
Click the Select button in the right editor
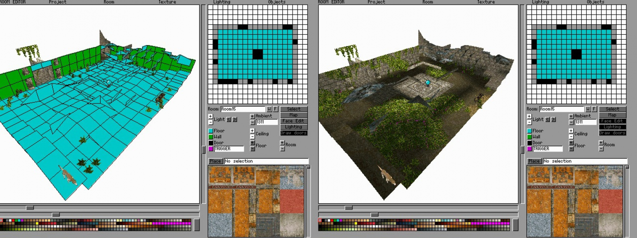pyautogui.click(x=612, y=109)
